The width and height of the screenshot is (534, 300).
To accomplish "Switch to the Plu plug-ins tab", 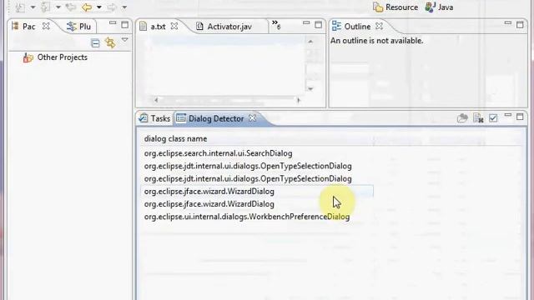I will click(x=78, y=27).
